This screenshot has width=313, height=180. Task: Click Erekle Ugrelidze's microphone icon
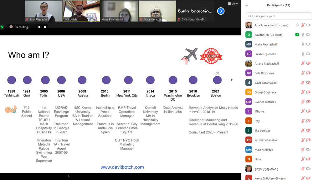[303, 54]
